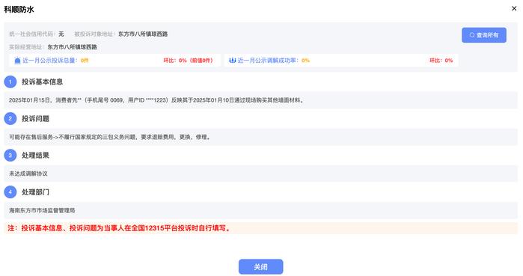Click the 投诉基本信息 heading

pyautogui.click(x=43, y=82)
